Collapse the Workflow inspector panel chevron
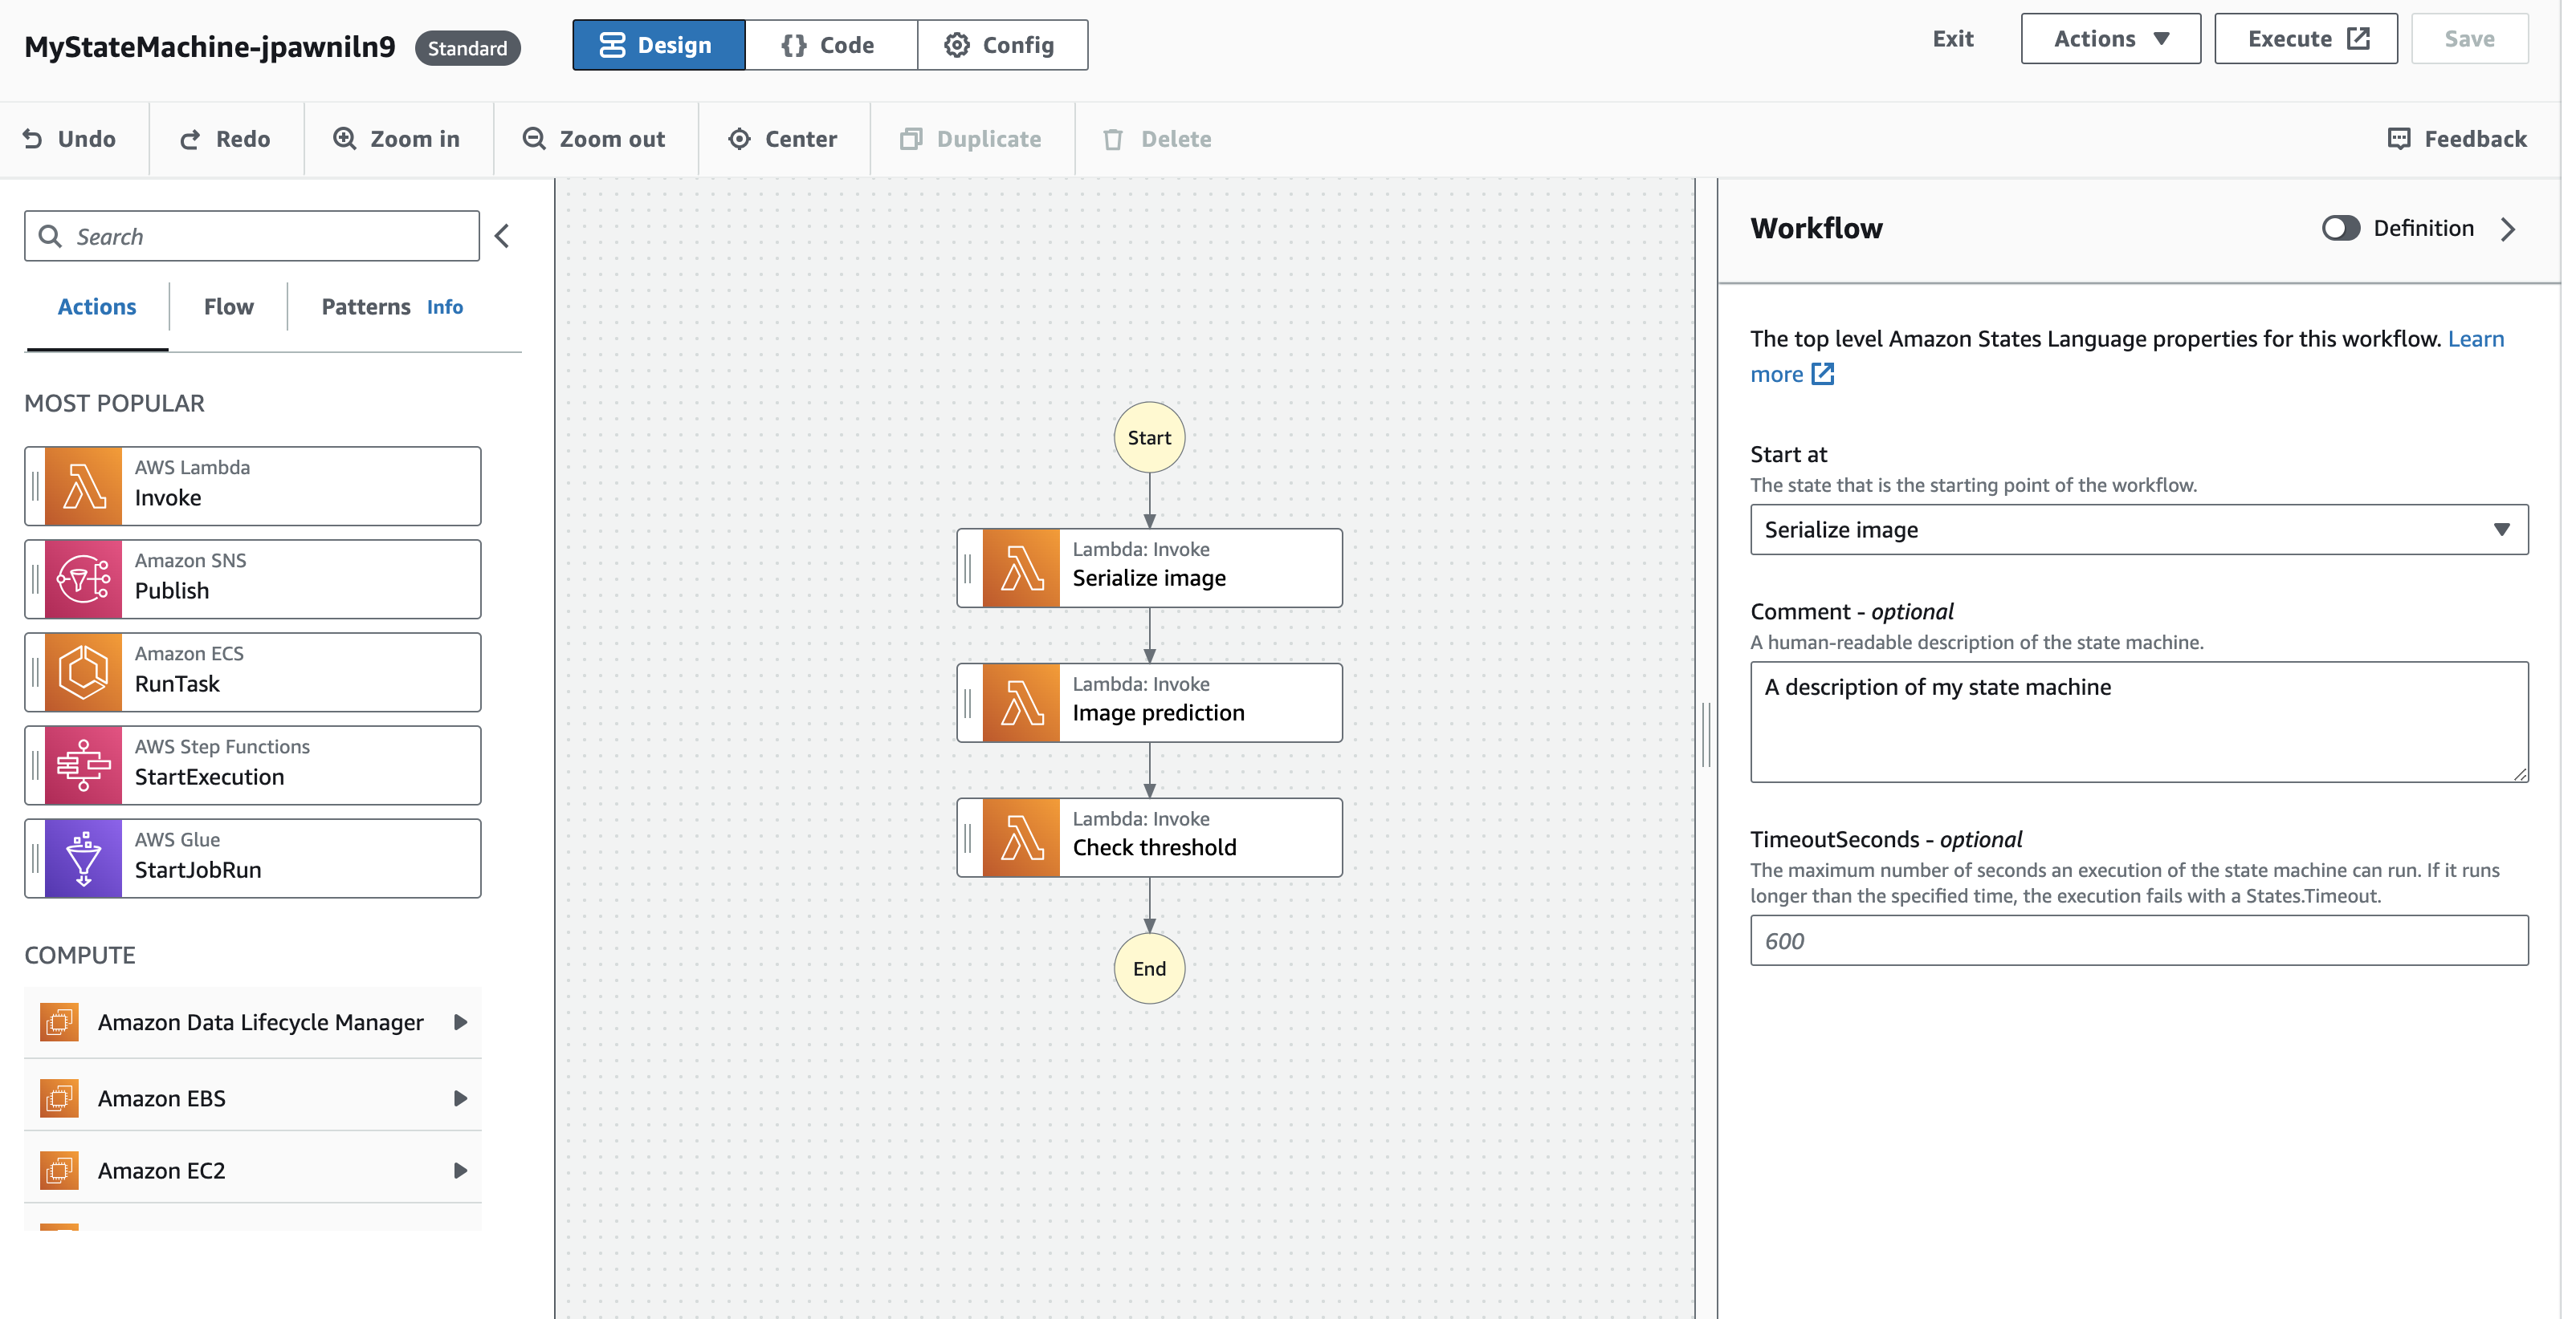The width and height of the screenshot is (2576, 1319). tap(2508, 229)
